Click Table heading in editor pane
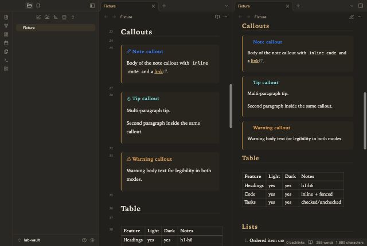 tap(131, 209)
